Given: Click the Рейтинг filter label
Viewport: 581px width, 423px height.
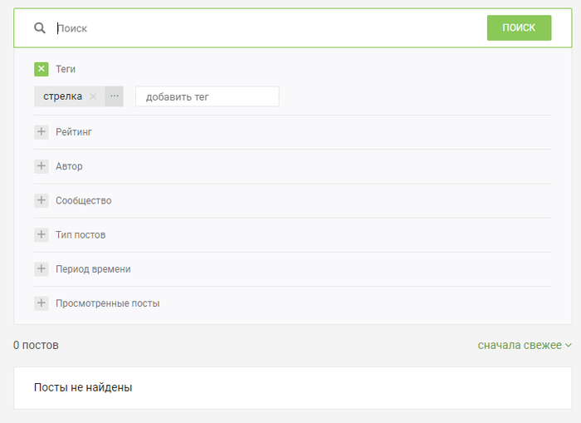Looking at the screenshot, I should tap(73, 132).
